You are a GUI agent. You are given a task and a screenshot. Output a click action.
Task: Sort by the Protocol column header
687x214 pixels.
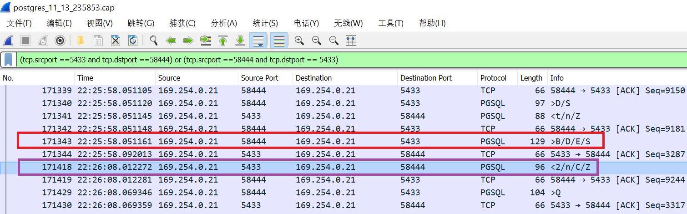point(493,78)
